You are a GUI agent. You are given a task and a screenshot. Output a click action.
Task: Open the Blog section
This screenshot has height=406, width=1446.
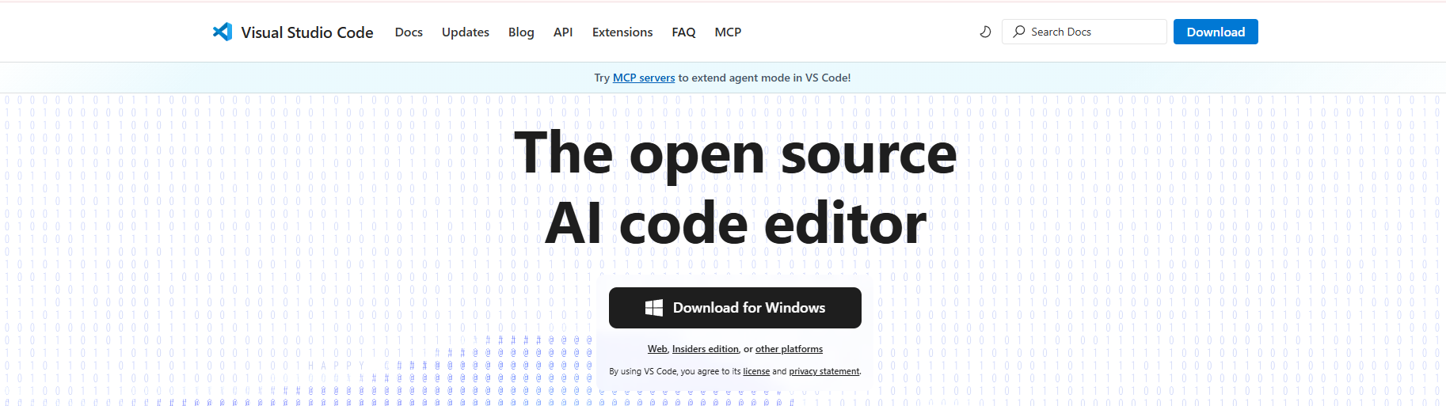click(521, 32)
